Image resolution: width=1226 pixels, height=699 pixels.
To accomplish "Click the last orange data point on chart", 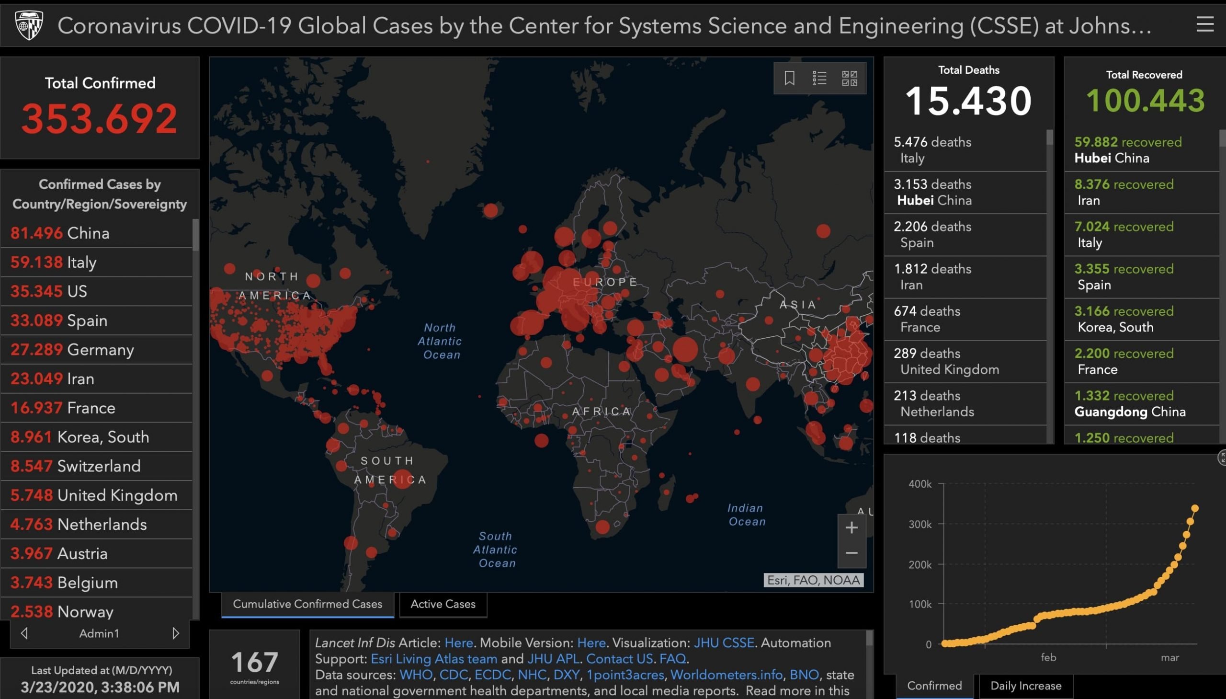I will coord(1195,508).
